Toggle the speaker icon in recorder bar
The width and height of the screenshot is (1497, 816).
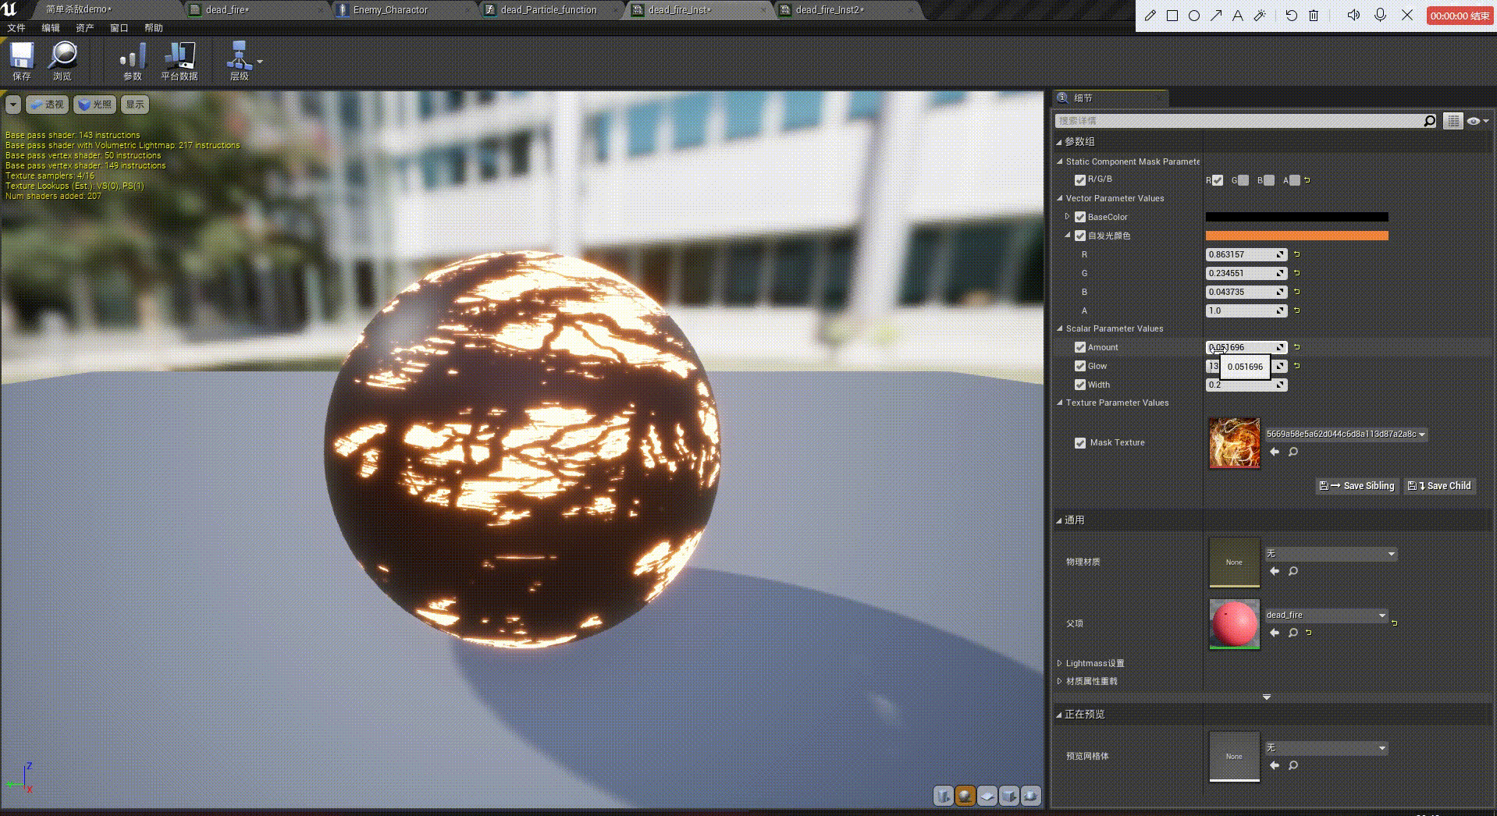point(1354,16)
